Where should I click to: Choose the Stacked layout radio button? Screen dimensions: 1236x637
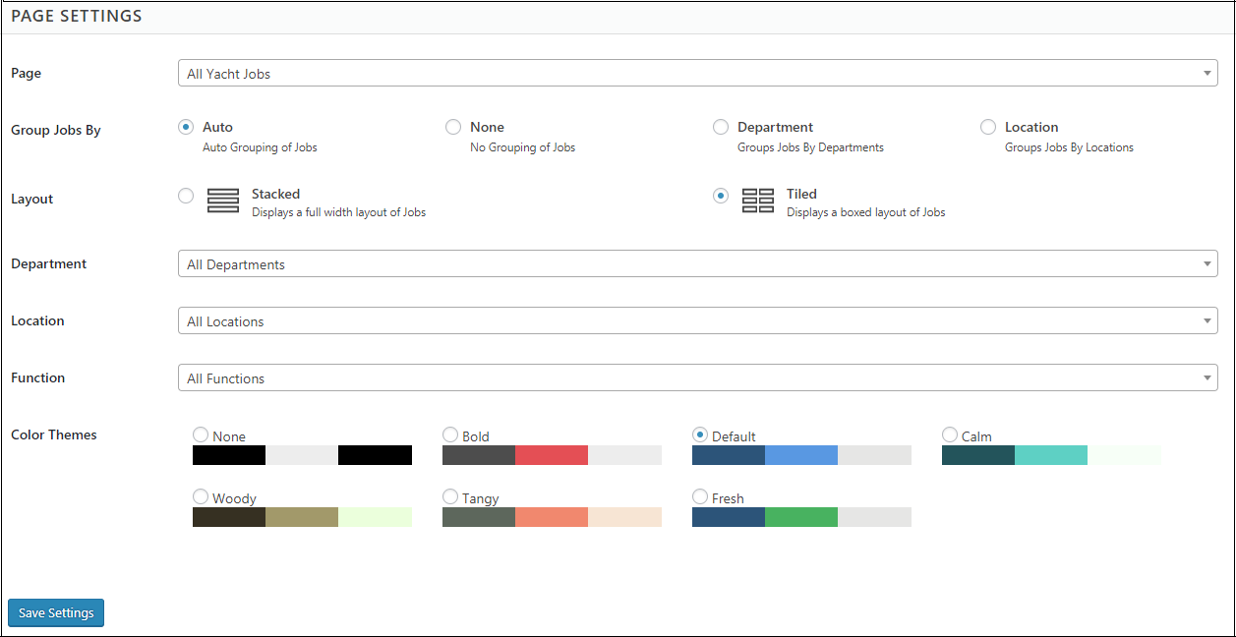(186, 196)
